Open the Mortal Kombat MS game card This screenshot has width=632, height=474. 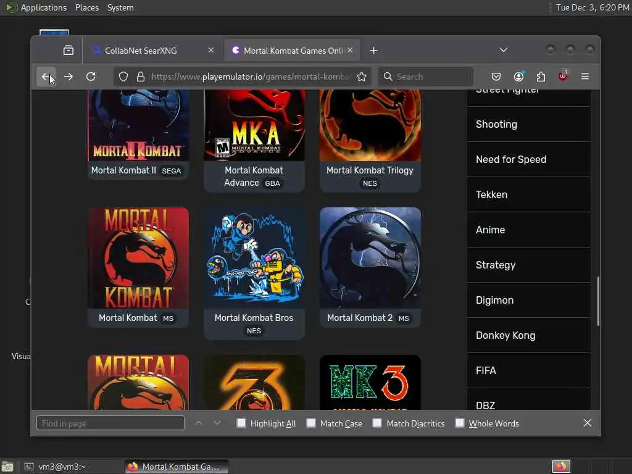(x=138, y=267)
